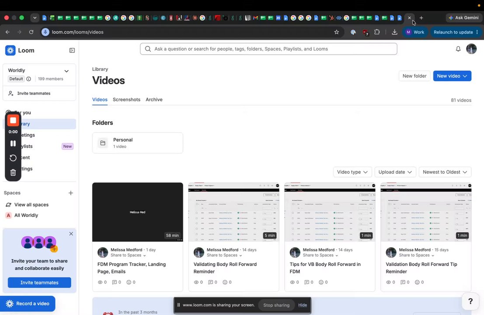Dismiss the invite team card

(x=71, y=234)
